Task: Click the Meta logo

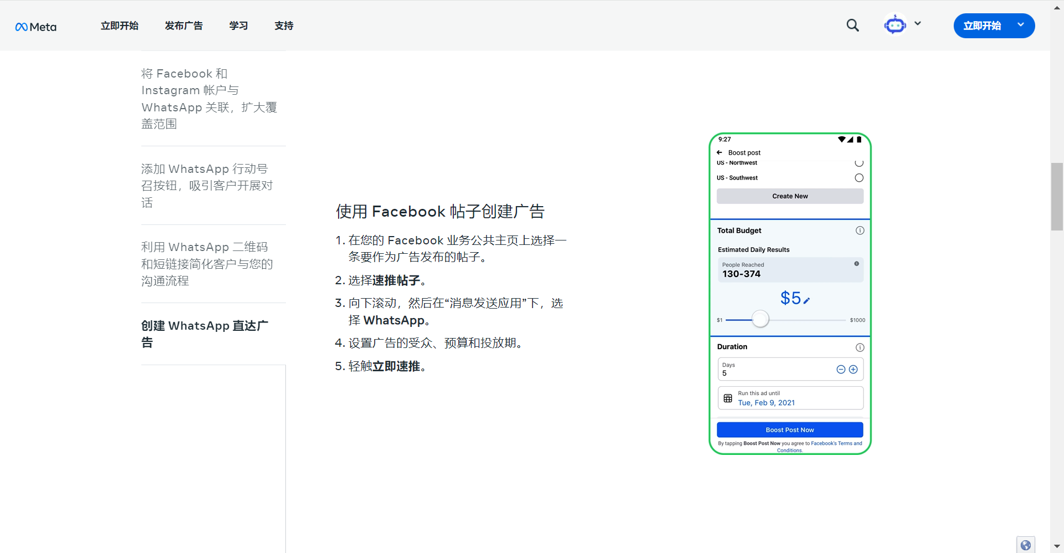Action: tap(36, 27)
